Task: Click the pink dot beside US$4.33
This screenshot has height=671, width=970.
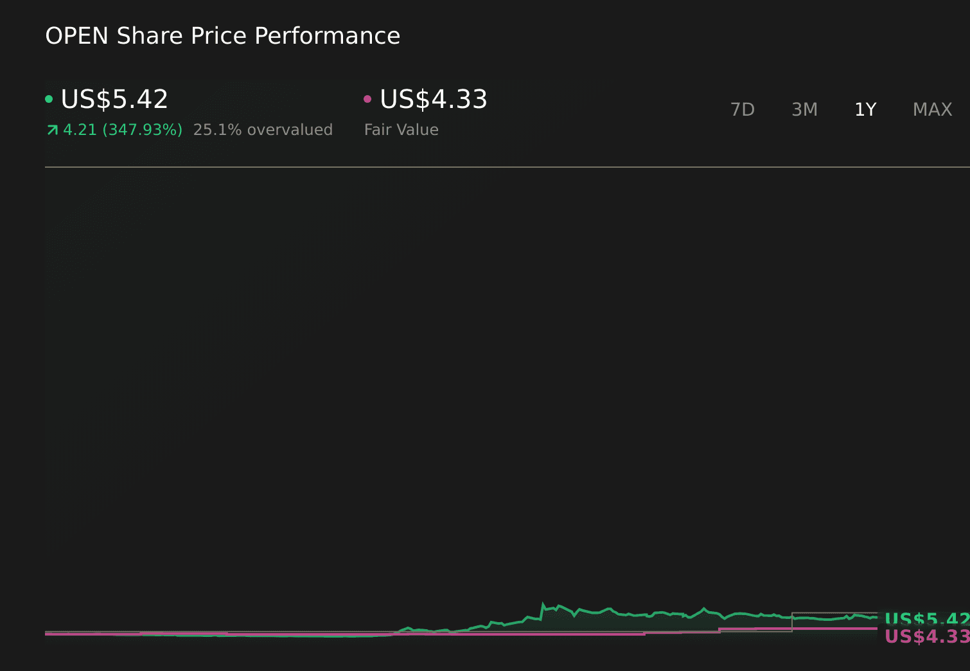Action: (367, 99)
